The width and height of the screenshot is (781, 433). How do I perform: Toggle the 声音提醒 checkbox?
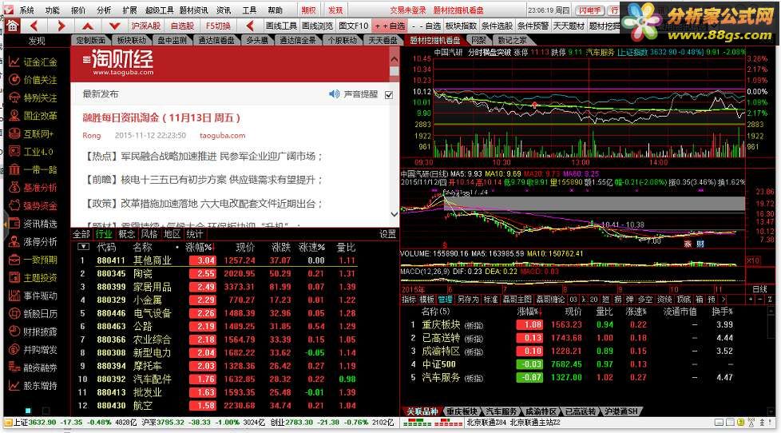(389, 95)
